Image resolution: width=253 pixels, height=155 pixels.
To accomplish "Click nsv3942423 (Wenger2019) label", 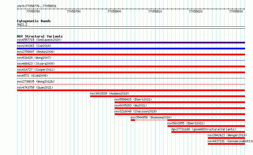I will [x=227, y=135].
